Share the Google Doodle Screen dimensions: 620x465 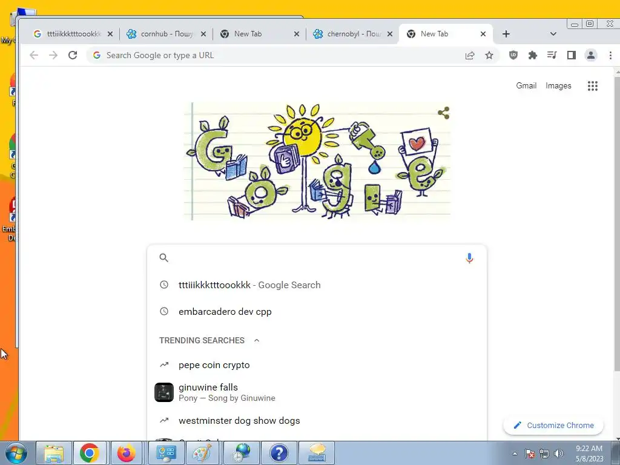coord(444,113)
